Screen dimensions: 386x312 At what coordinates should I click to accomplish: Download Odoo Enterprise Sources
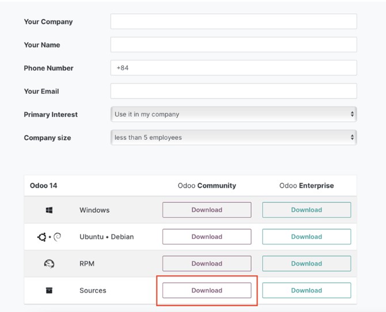(x=306, y=290)
